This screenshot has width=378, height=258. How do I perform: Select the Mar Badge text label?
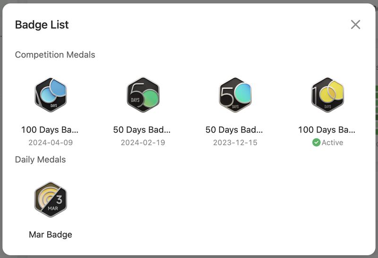pyautogui.click(x=51, y=234)
